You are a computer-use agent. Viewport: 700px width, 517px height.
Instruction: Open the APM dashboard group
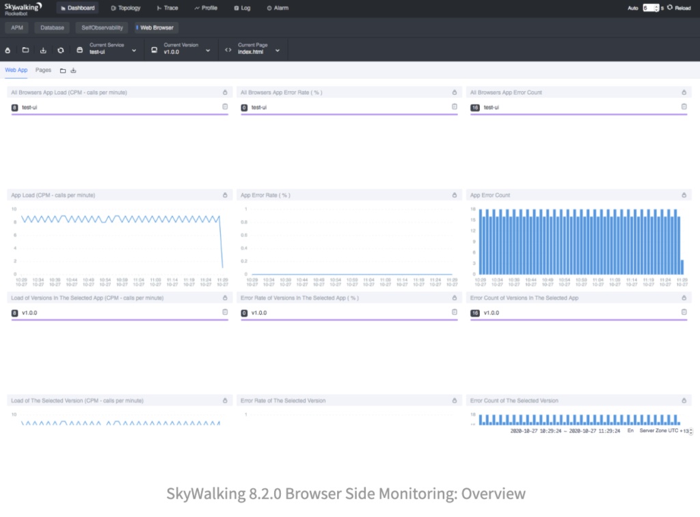(x=17, y=28)
